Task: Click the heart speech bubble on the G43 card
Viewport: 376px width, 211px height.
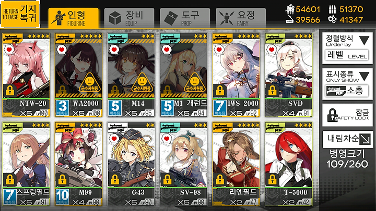Action: (114, 139)
